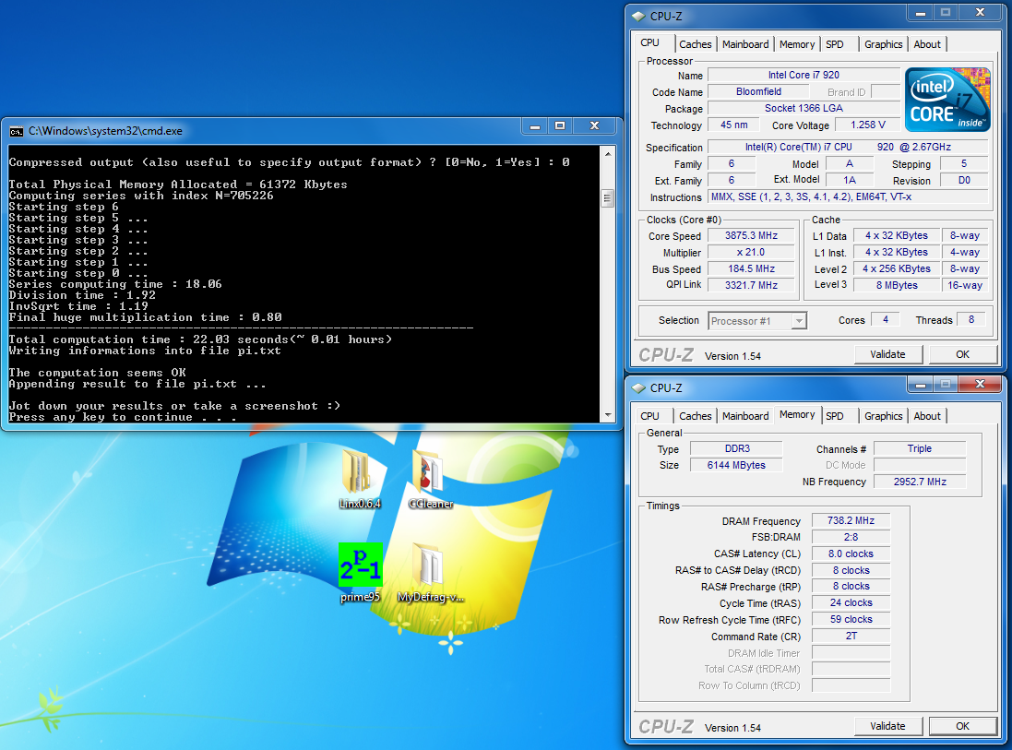
Task: Minimize the cmd.exe window
Action: click(x=535, y=125)
